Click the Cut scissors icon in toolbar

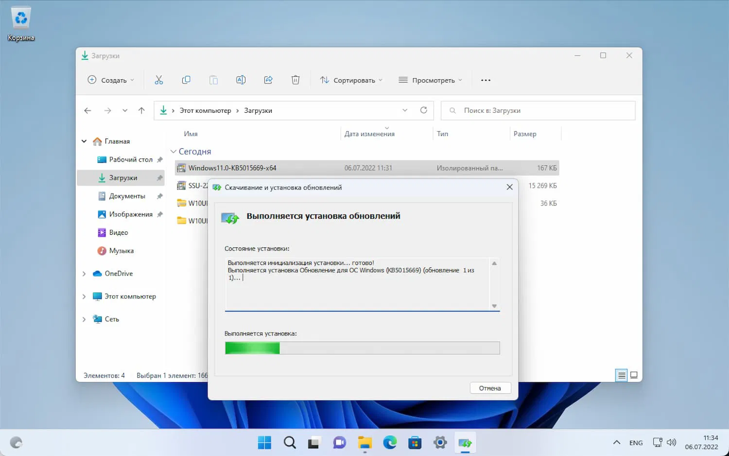point(159,80)
